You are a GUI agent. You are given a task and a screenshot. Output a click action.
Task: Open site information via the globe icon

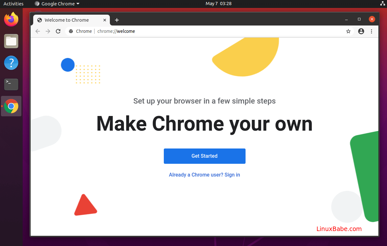71,31
